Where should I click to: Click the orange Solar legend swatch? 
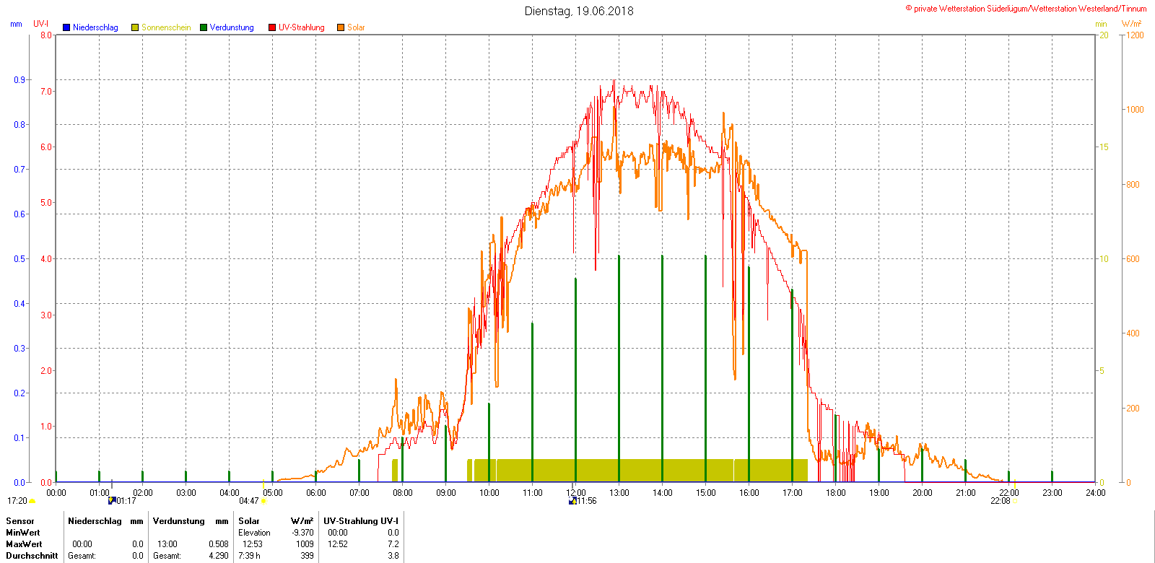(341, 27)
